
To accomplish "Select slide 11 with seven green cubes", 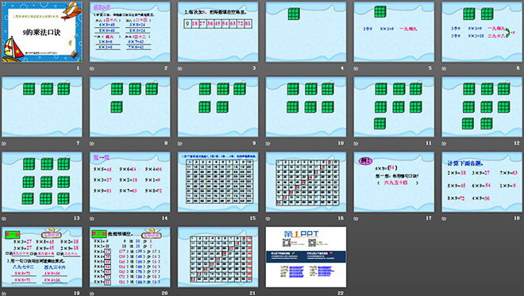I will (394, 107).
